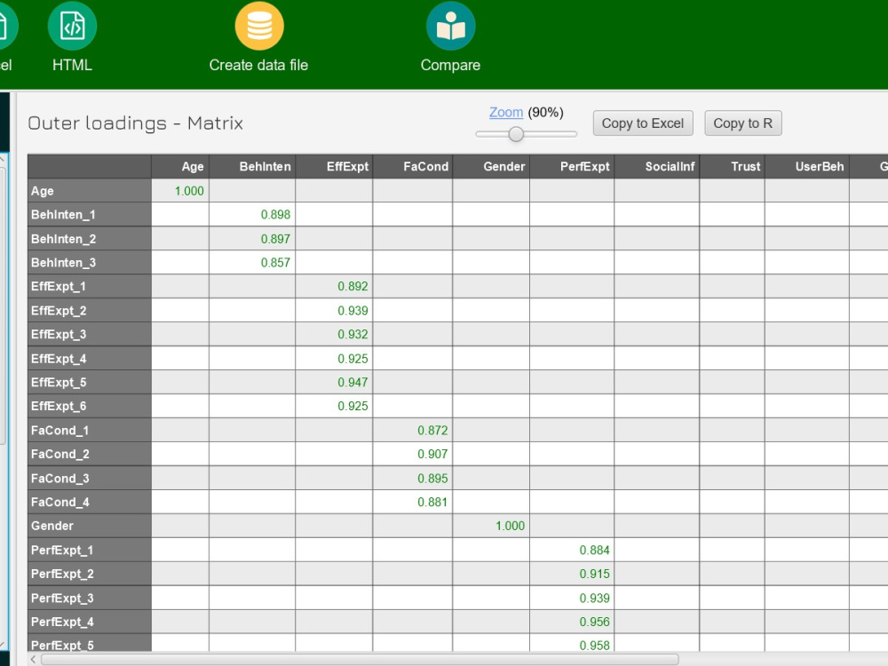
Task: Select the PerfExpt_3 loading value 0.939
Action: pos(596,598)
